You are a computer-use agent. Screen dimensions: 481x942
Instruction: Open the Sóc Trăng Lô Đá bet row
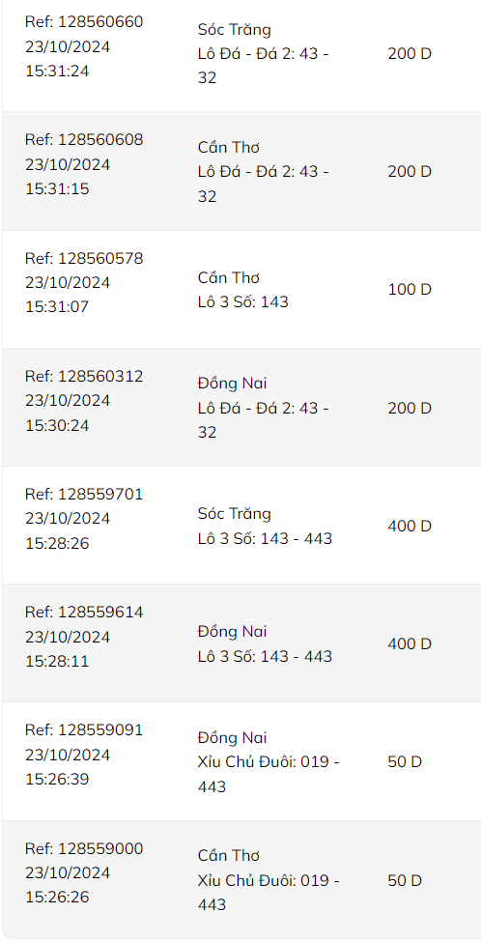pyautogui.click(x=241, y=53)
